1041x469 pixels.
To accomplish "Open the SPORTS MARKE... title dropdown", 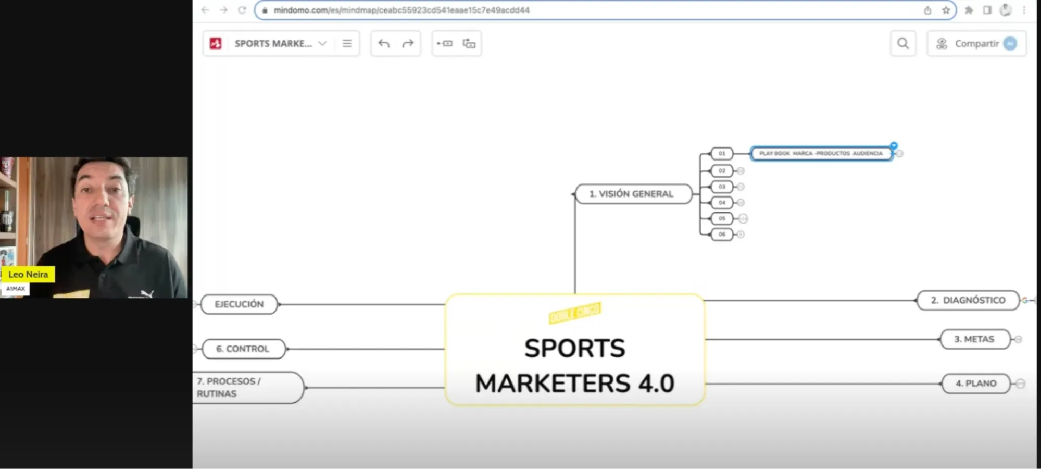I will pos(322,44).
